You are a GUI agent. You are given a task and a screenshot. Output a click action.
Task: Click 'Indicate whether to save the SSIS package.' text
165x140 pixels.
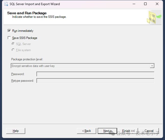tap(39, 17)
